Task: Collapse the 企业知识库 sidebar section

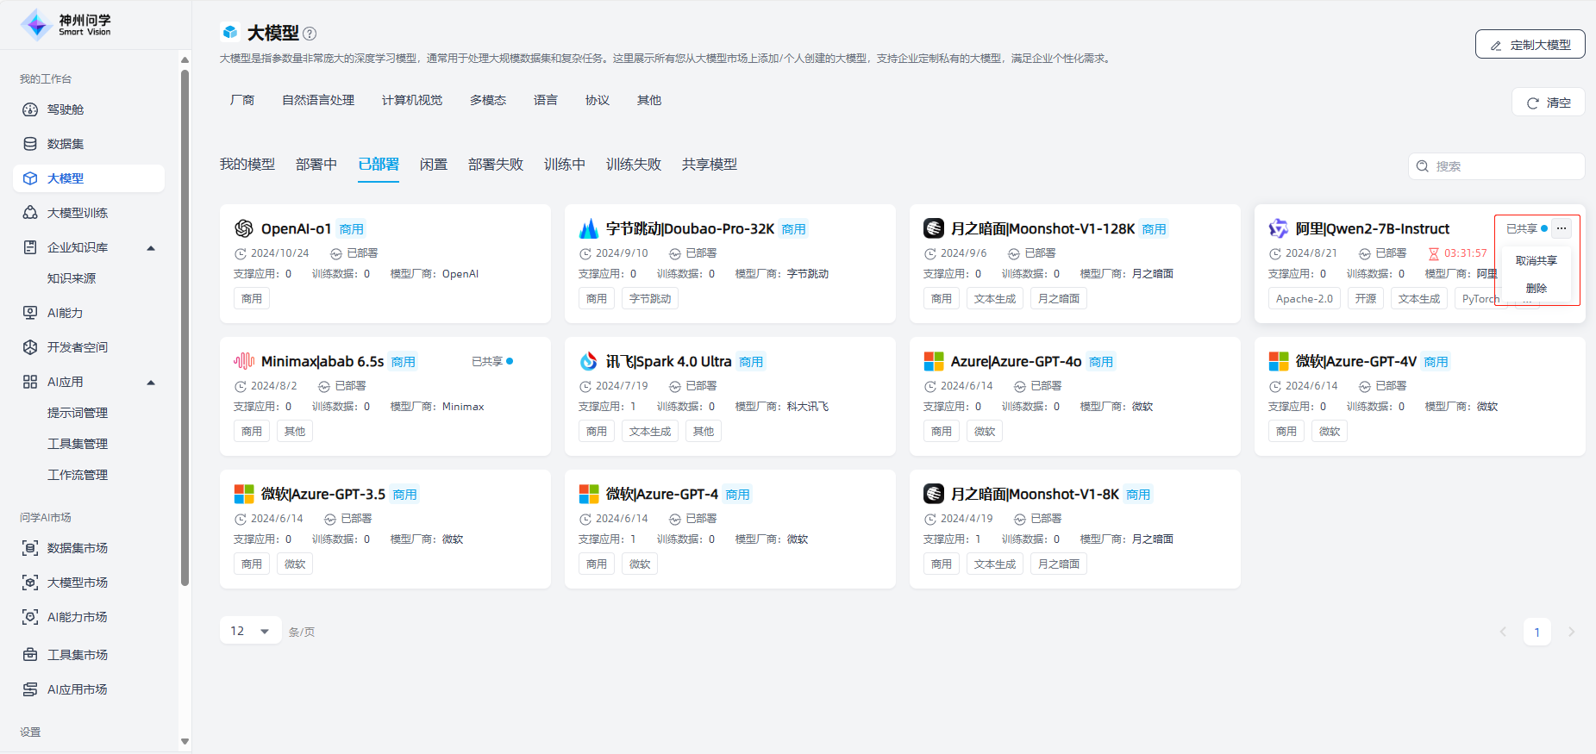Action: pos(151,248)
